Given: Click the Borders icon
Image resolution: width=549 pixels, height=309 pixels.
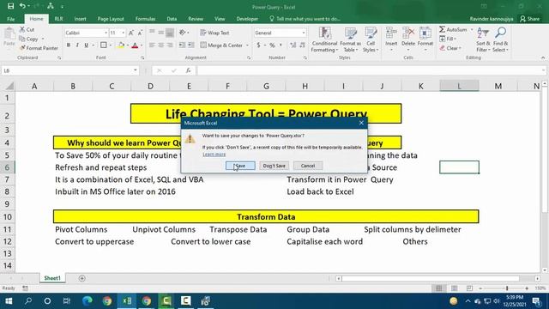Looking at the screenshot, I should click(103, 45).
